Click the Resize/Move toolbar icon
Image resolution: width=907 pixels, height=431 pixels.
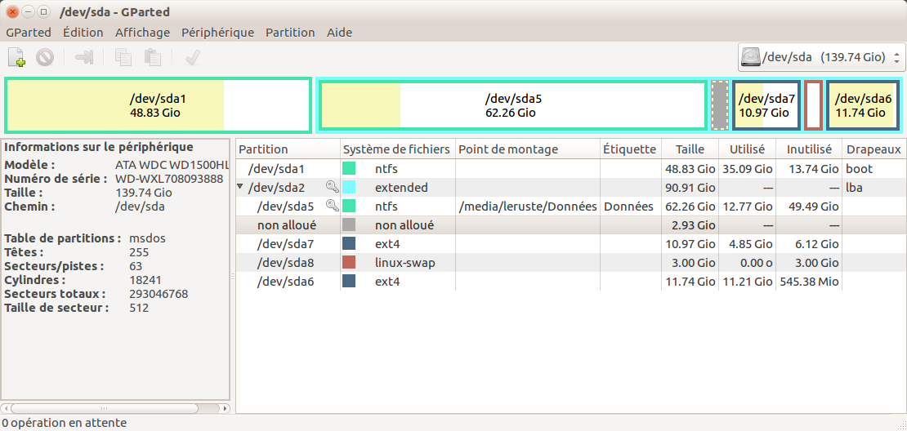[x=84, y=57]
